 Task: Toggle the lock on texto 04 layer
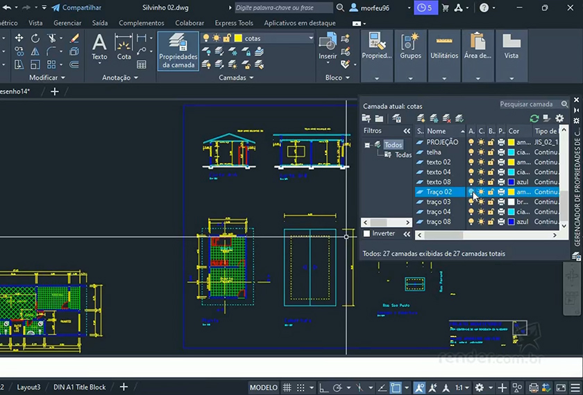[x=491, y=172]
